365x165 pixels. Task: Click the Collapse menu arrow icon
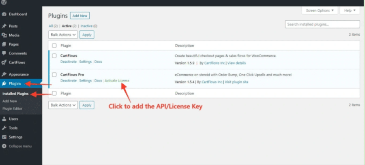click(x=4, y=146)
